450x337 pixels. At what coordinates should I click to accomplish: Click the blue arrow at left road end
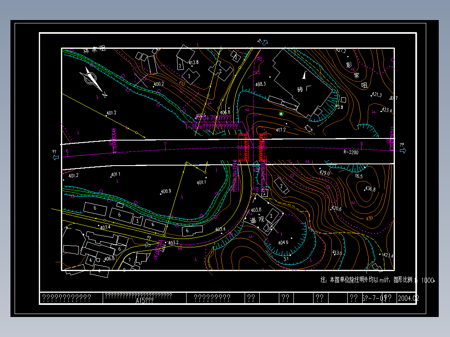56,157
